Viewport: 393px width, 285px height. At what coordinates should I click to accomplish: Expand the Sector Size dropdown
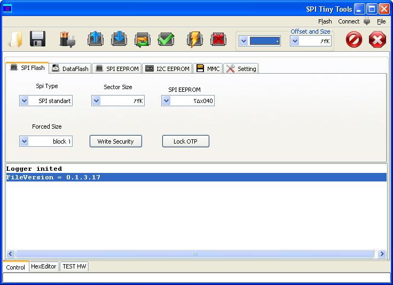click(x=97, y=101)
